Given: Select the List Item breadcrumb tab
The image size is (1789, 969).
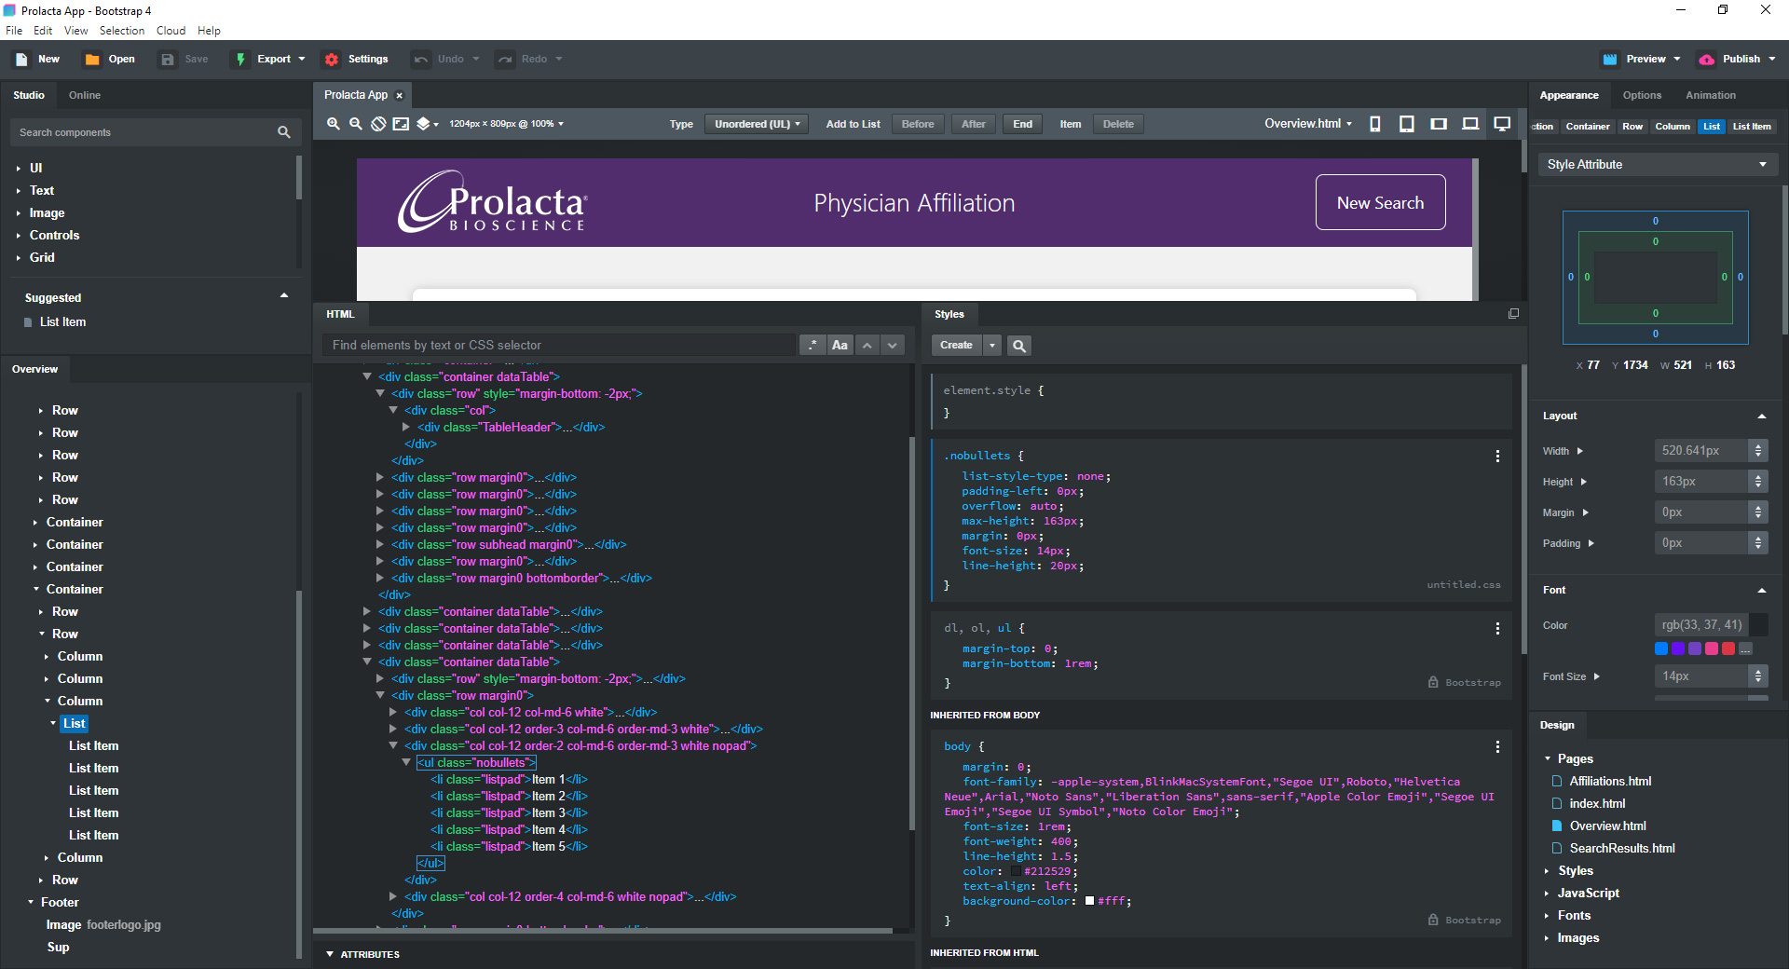Looking at the screenshot, I should tap(1752, 127).
